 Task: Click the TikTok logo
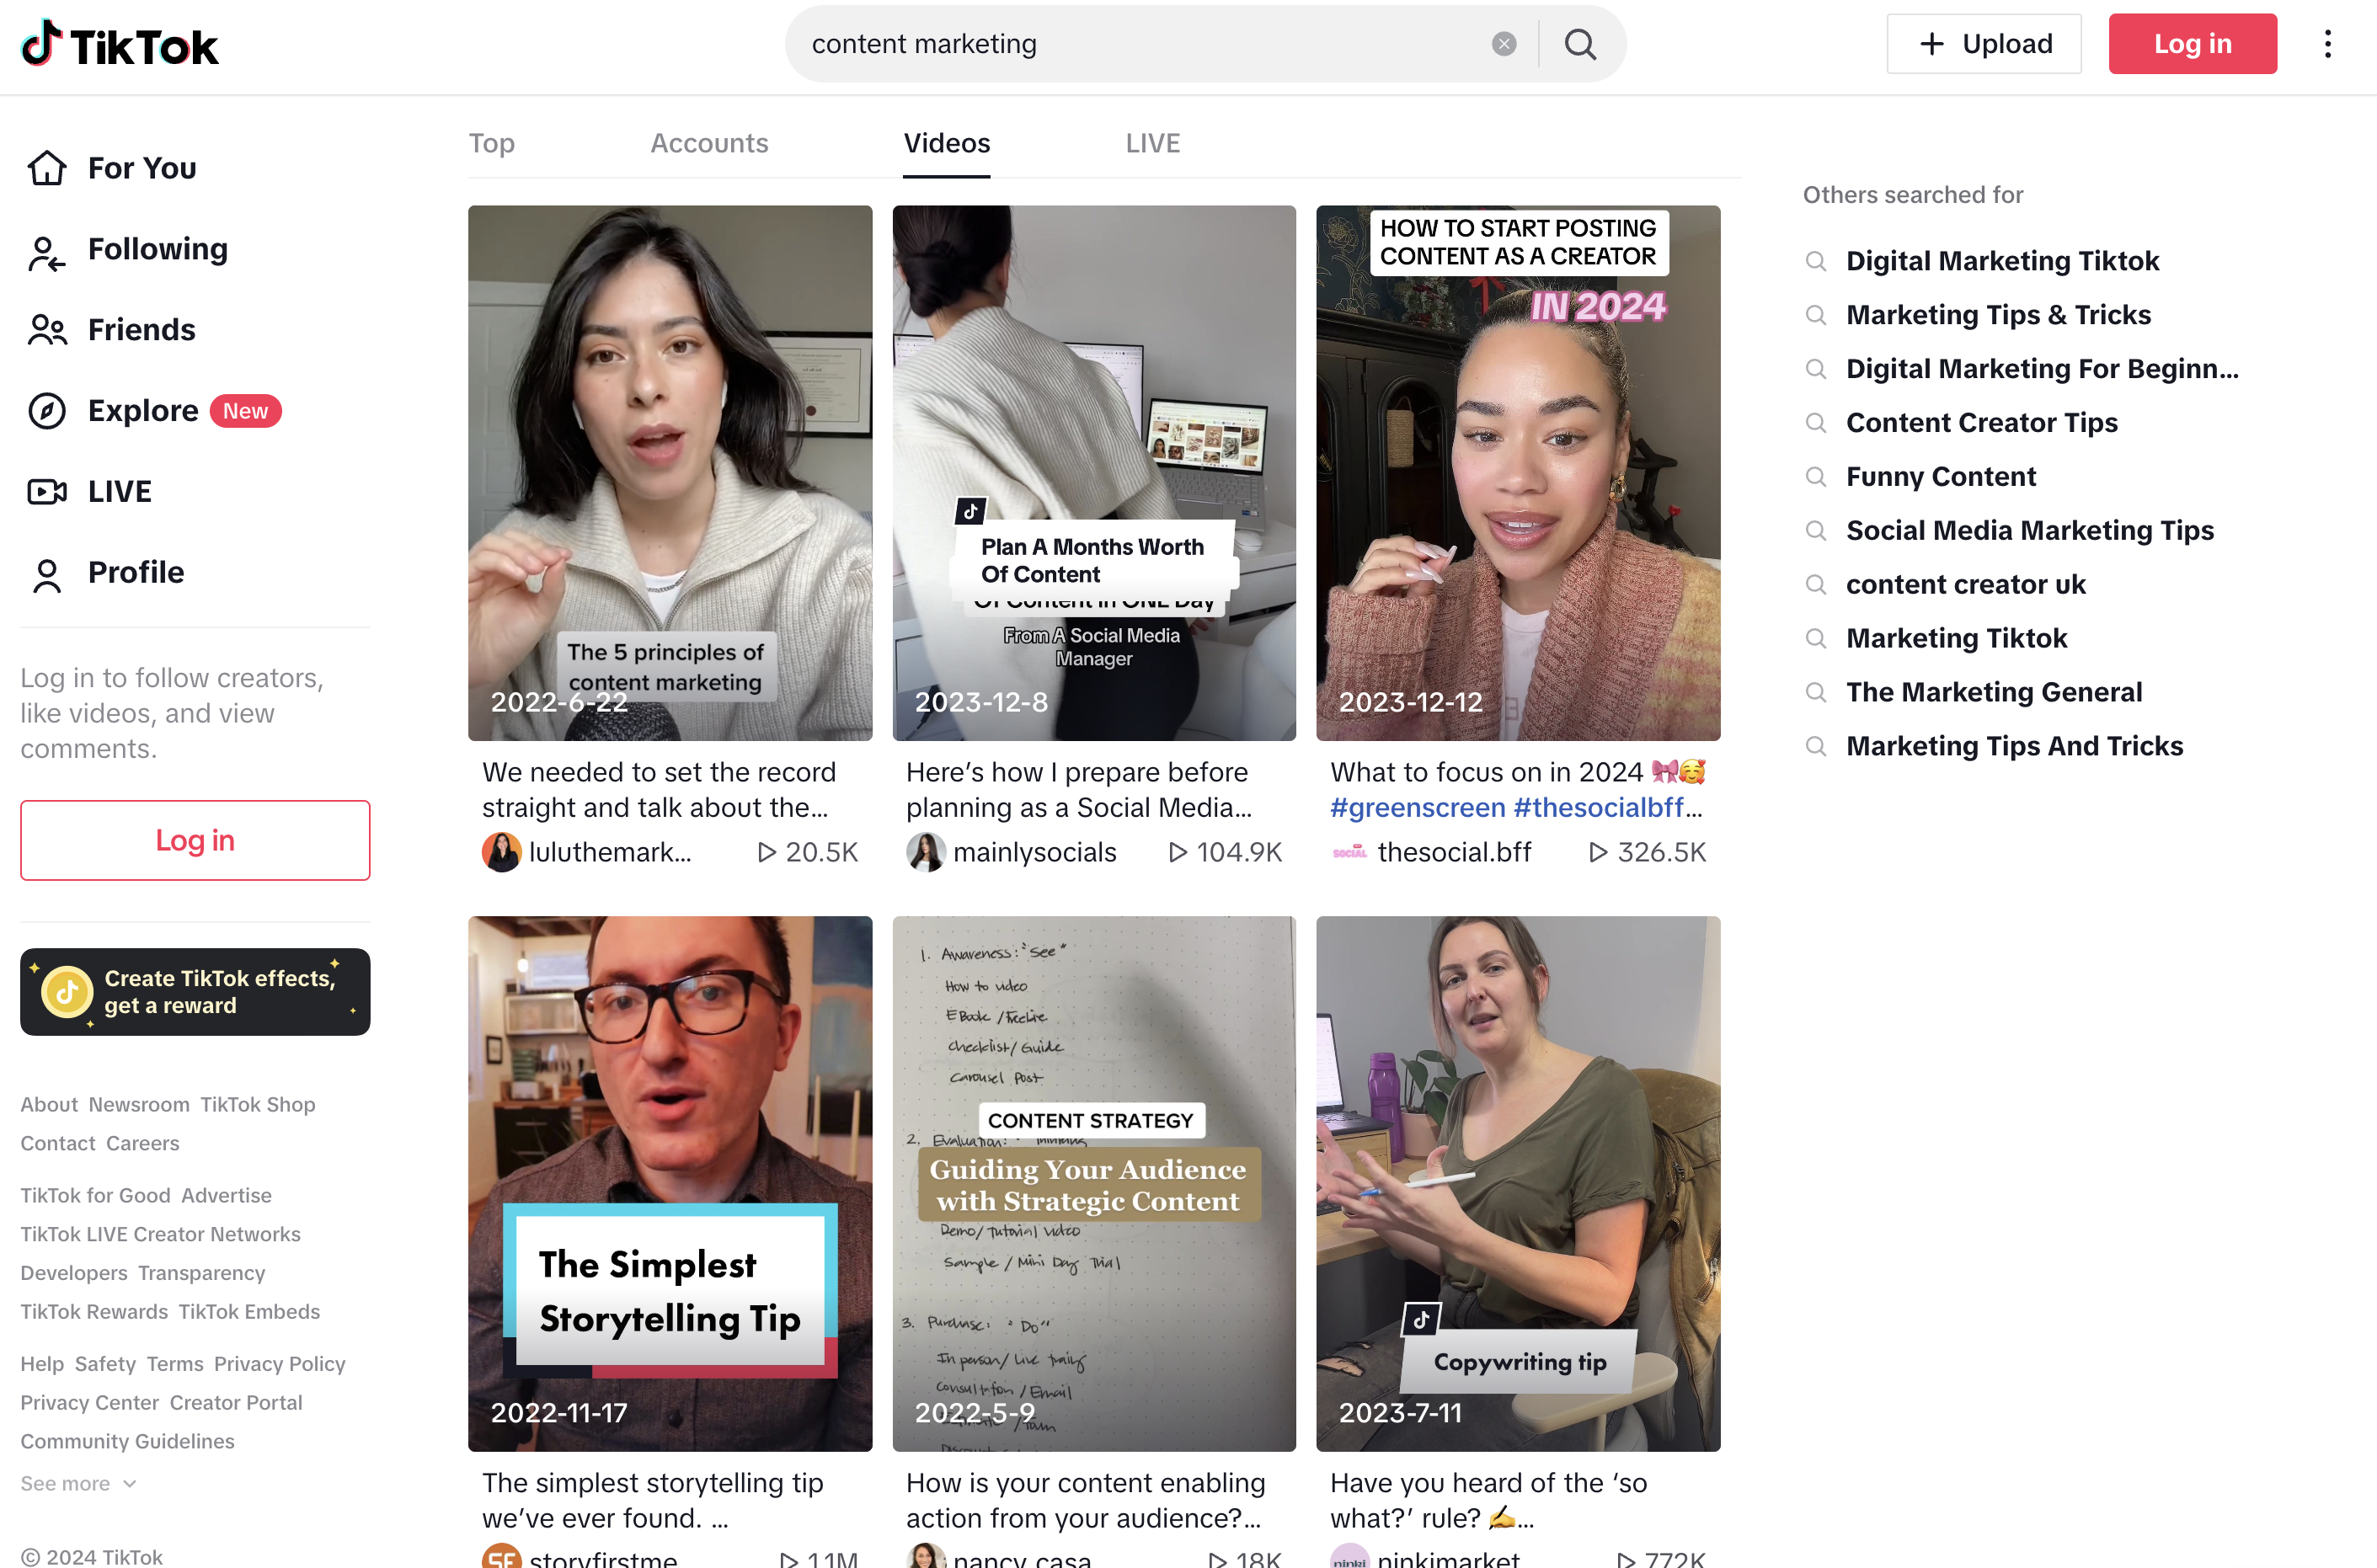click(x=119, y=44)
